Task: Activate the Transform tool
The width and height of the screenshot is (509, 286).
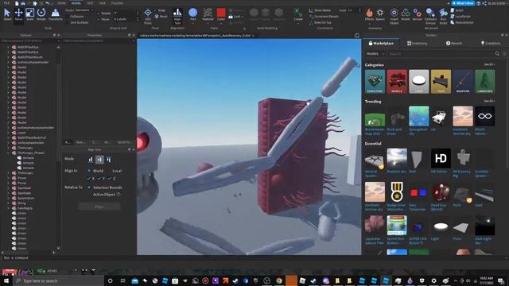Action: click(55, 14)
